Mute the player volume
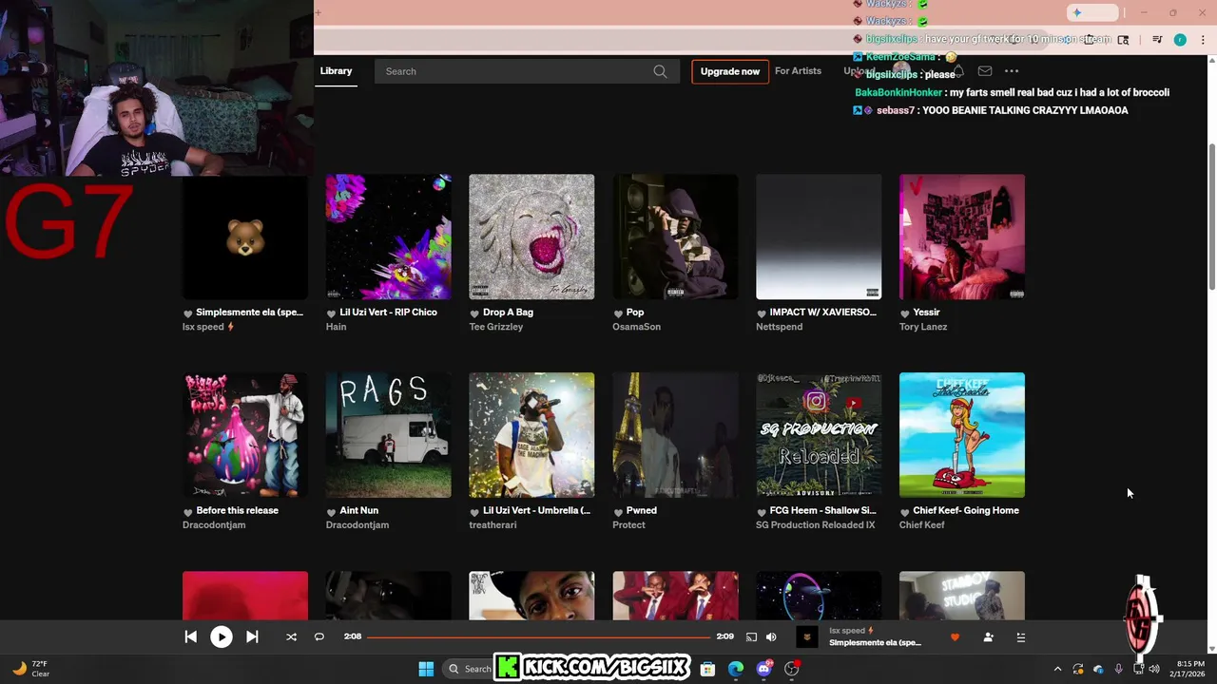 pyautogui.click(x=771, y=637)
